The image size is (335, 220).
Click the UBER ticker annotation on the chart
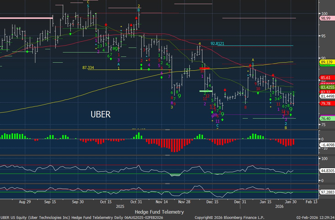pyautogui.click(x=100, y=114)
